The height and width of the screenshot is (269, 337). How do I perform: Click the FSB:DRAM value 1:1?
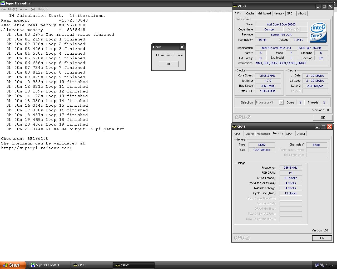click(x=291, y=173)
